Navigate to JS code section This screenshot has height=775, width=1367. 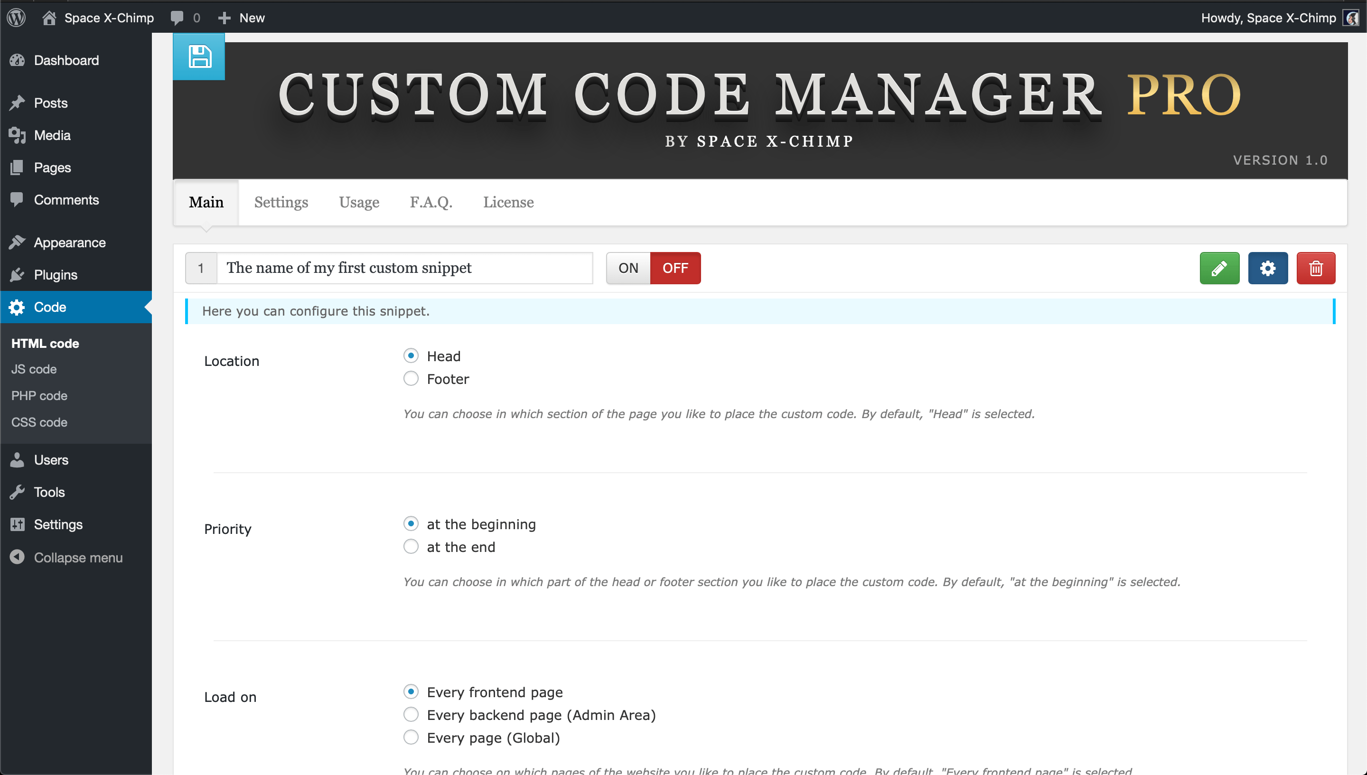(34, 369)
